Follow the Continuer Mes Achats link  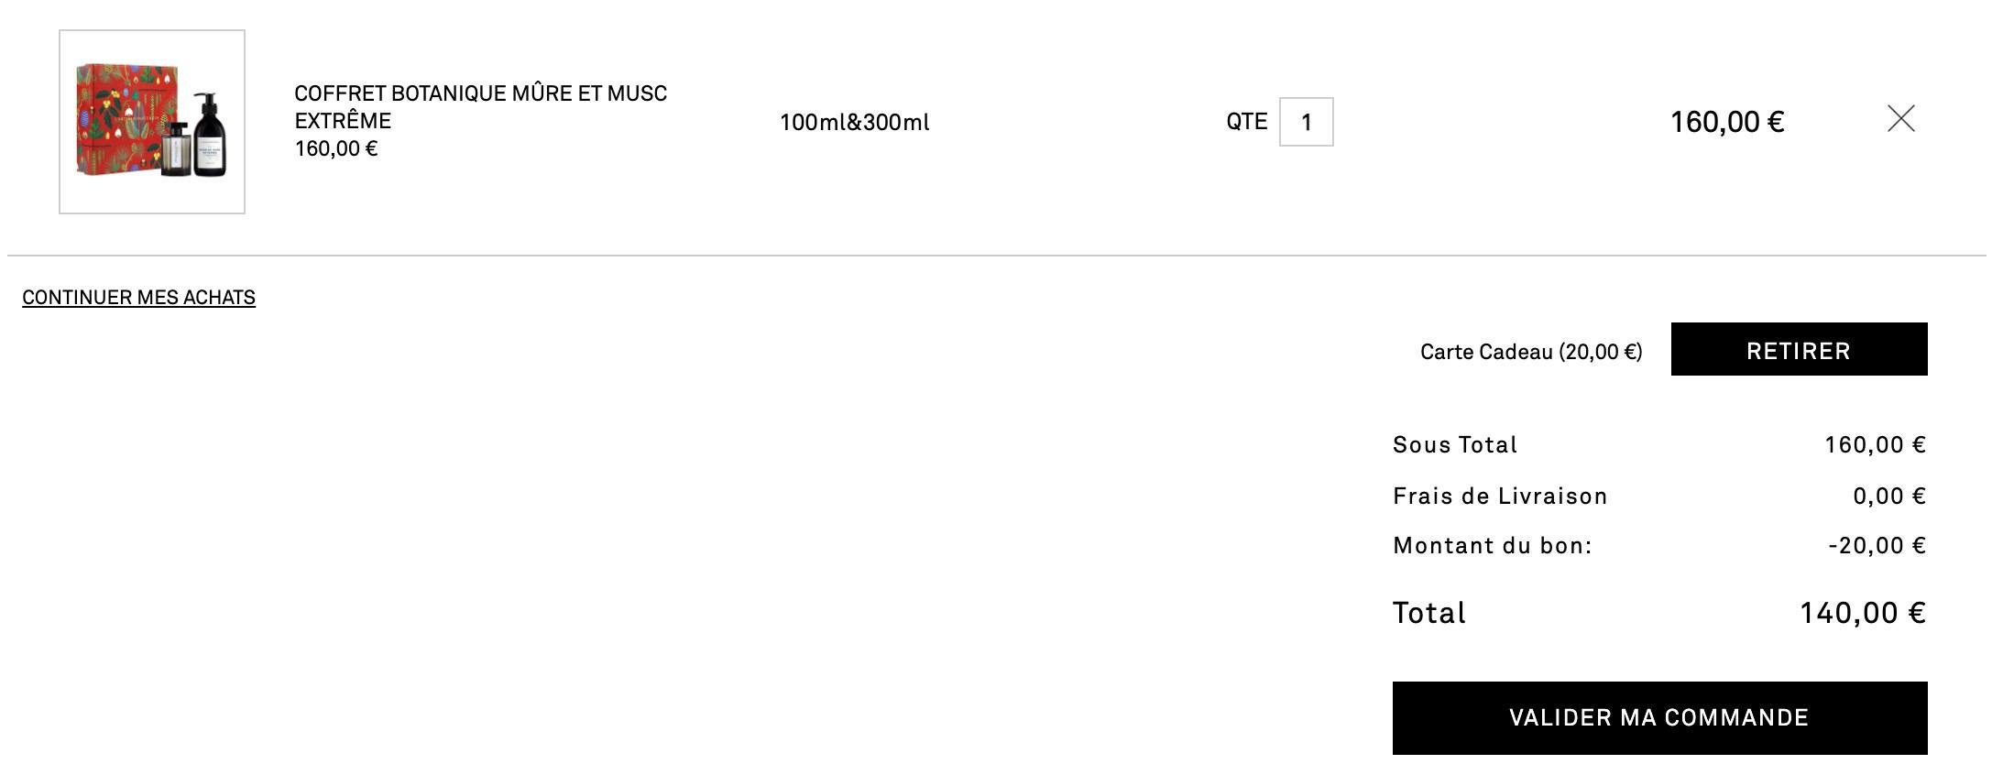[x=138, y=298]
